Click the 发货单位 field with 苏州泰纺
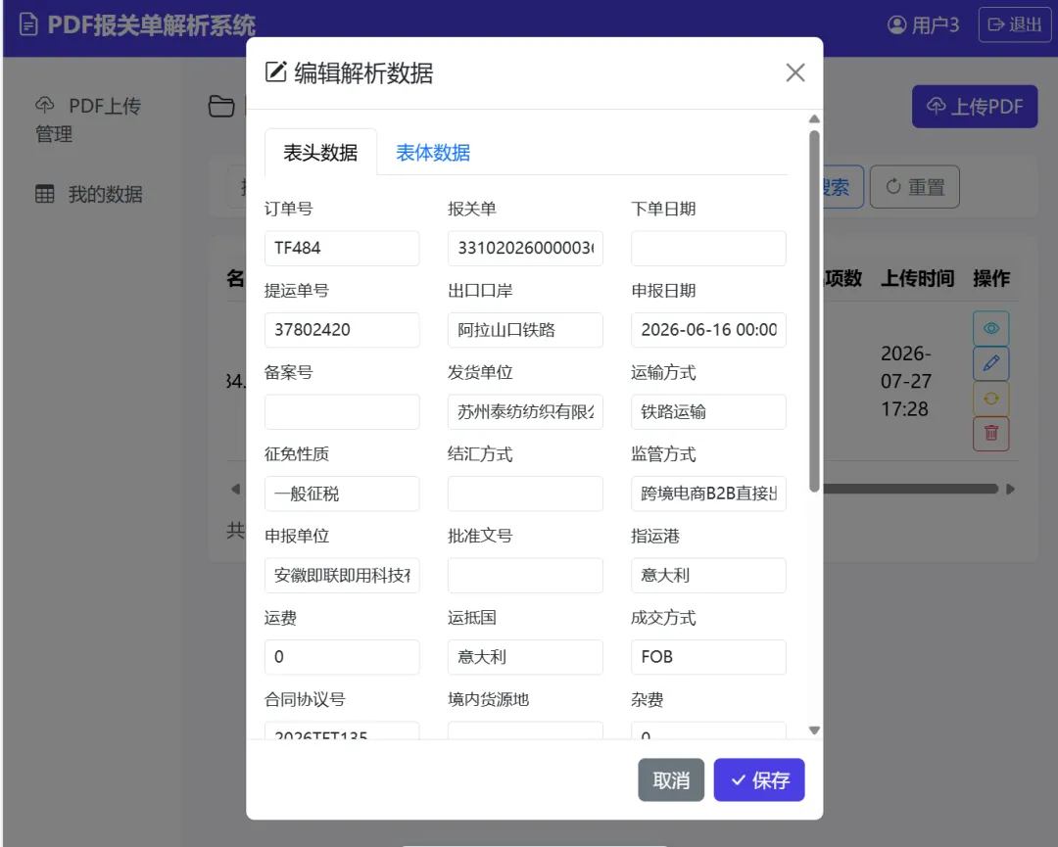 (525, 412)
